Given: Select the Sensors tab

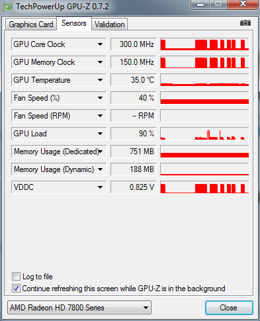Looking at the screenshot, I should pos(74,23).
